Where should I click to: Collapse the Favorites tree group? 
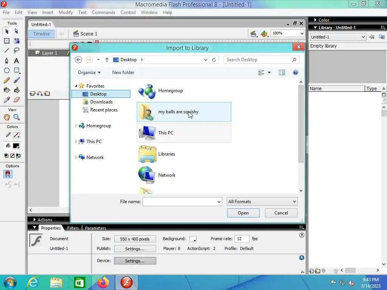(x=76, y=86)
